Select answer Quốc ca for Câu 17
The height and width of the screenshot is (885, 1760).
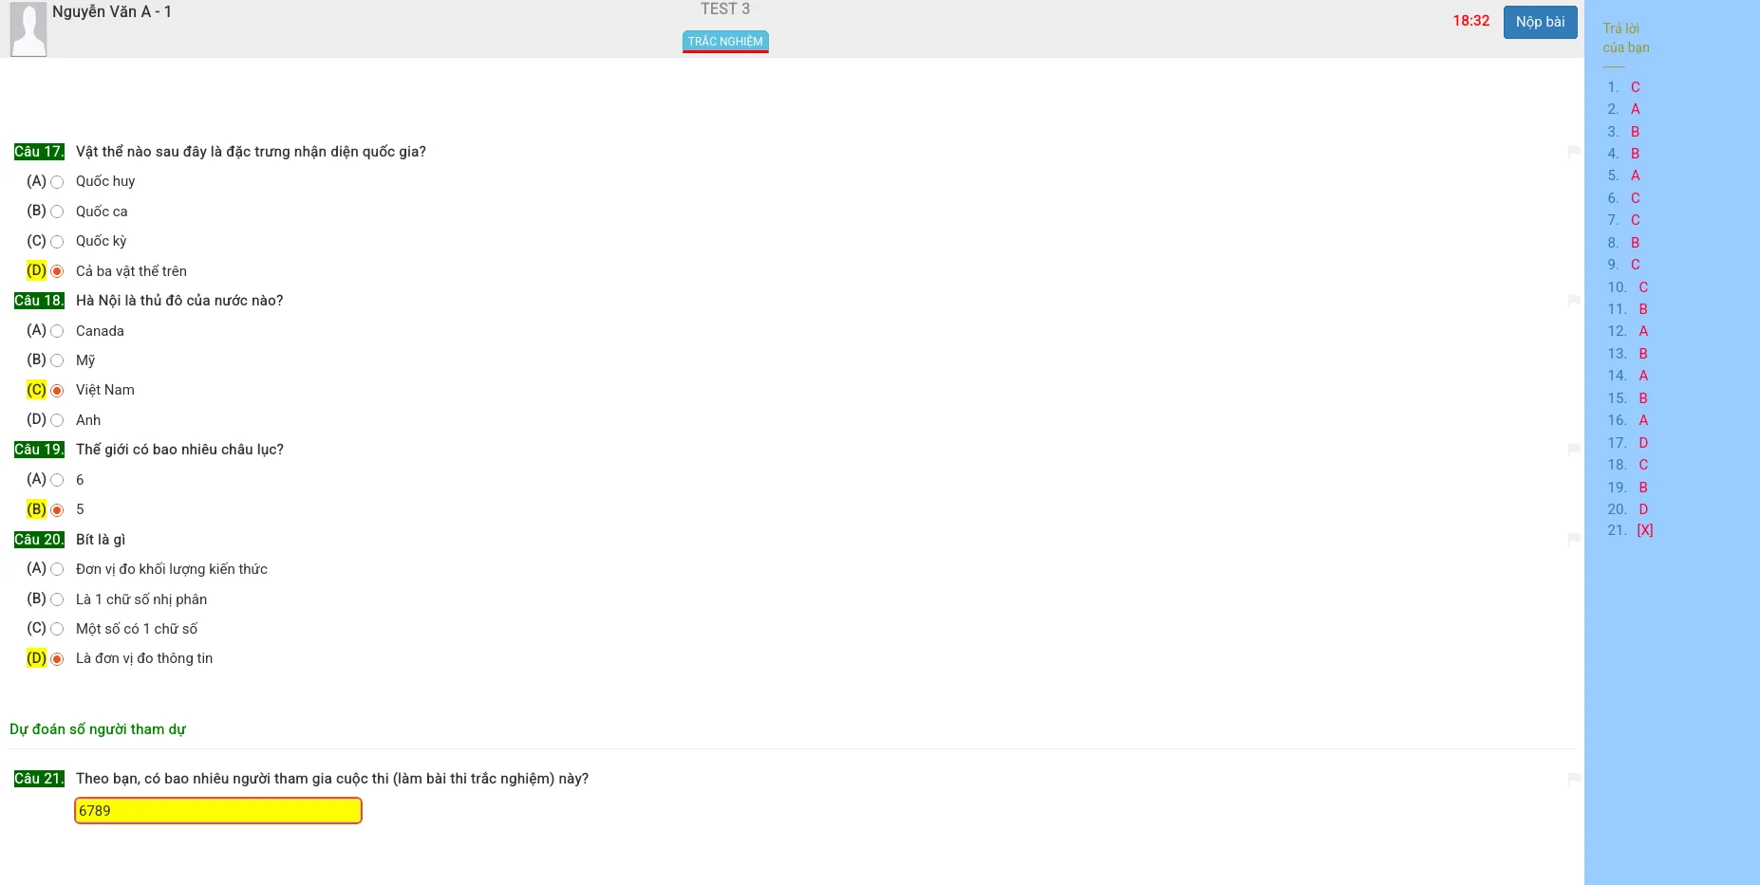point(57,212)
